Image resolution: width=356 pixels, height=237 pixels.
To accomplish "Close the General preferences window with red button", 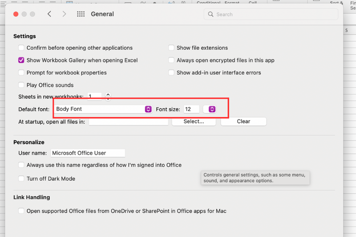I will pyautogui.click(x=16, y=14).
